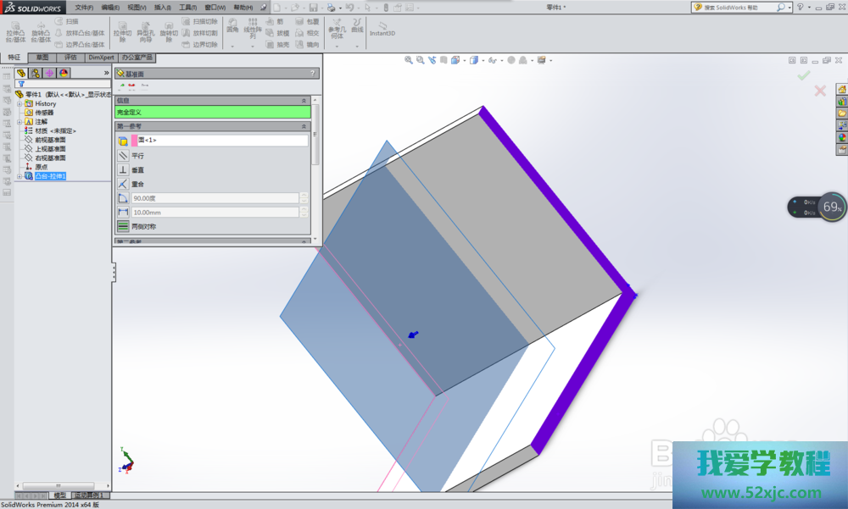Select 前视基准面 in the feature tree
This screenshot has height=509, width=848.
50,140
